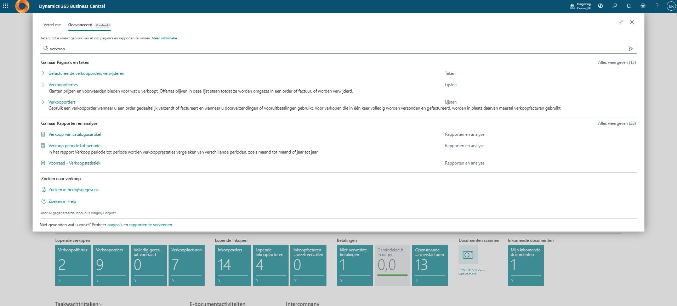
Task: Click the camera icon under Documenten scannen
Action: 468,255
